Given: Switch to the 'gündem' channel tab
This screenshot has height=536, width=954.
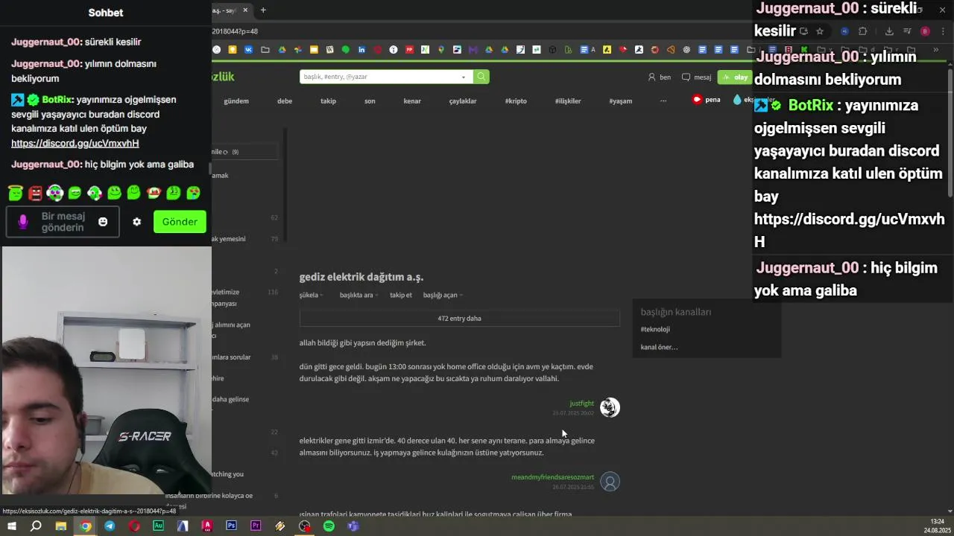Looking at the screenshot, I should tap(236, 101).
